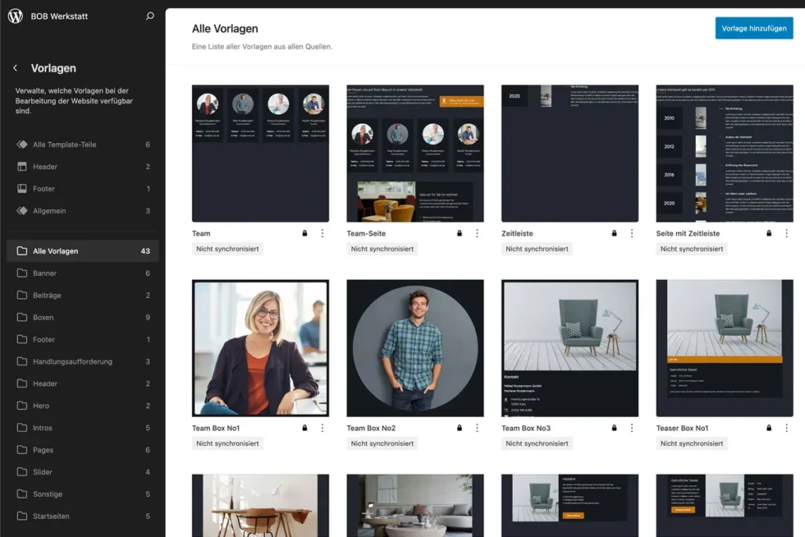This screenshot has height=537, width=805.
Task: Click lock icon beside Team Box No2
Action: (x=459, y=428)
